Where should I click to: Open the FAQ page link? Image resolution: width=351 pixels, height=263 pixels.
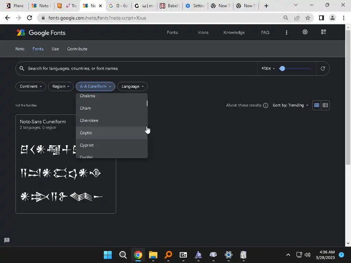(x=265, y=33)
